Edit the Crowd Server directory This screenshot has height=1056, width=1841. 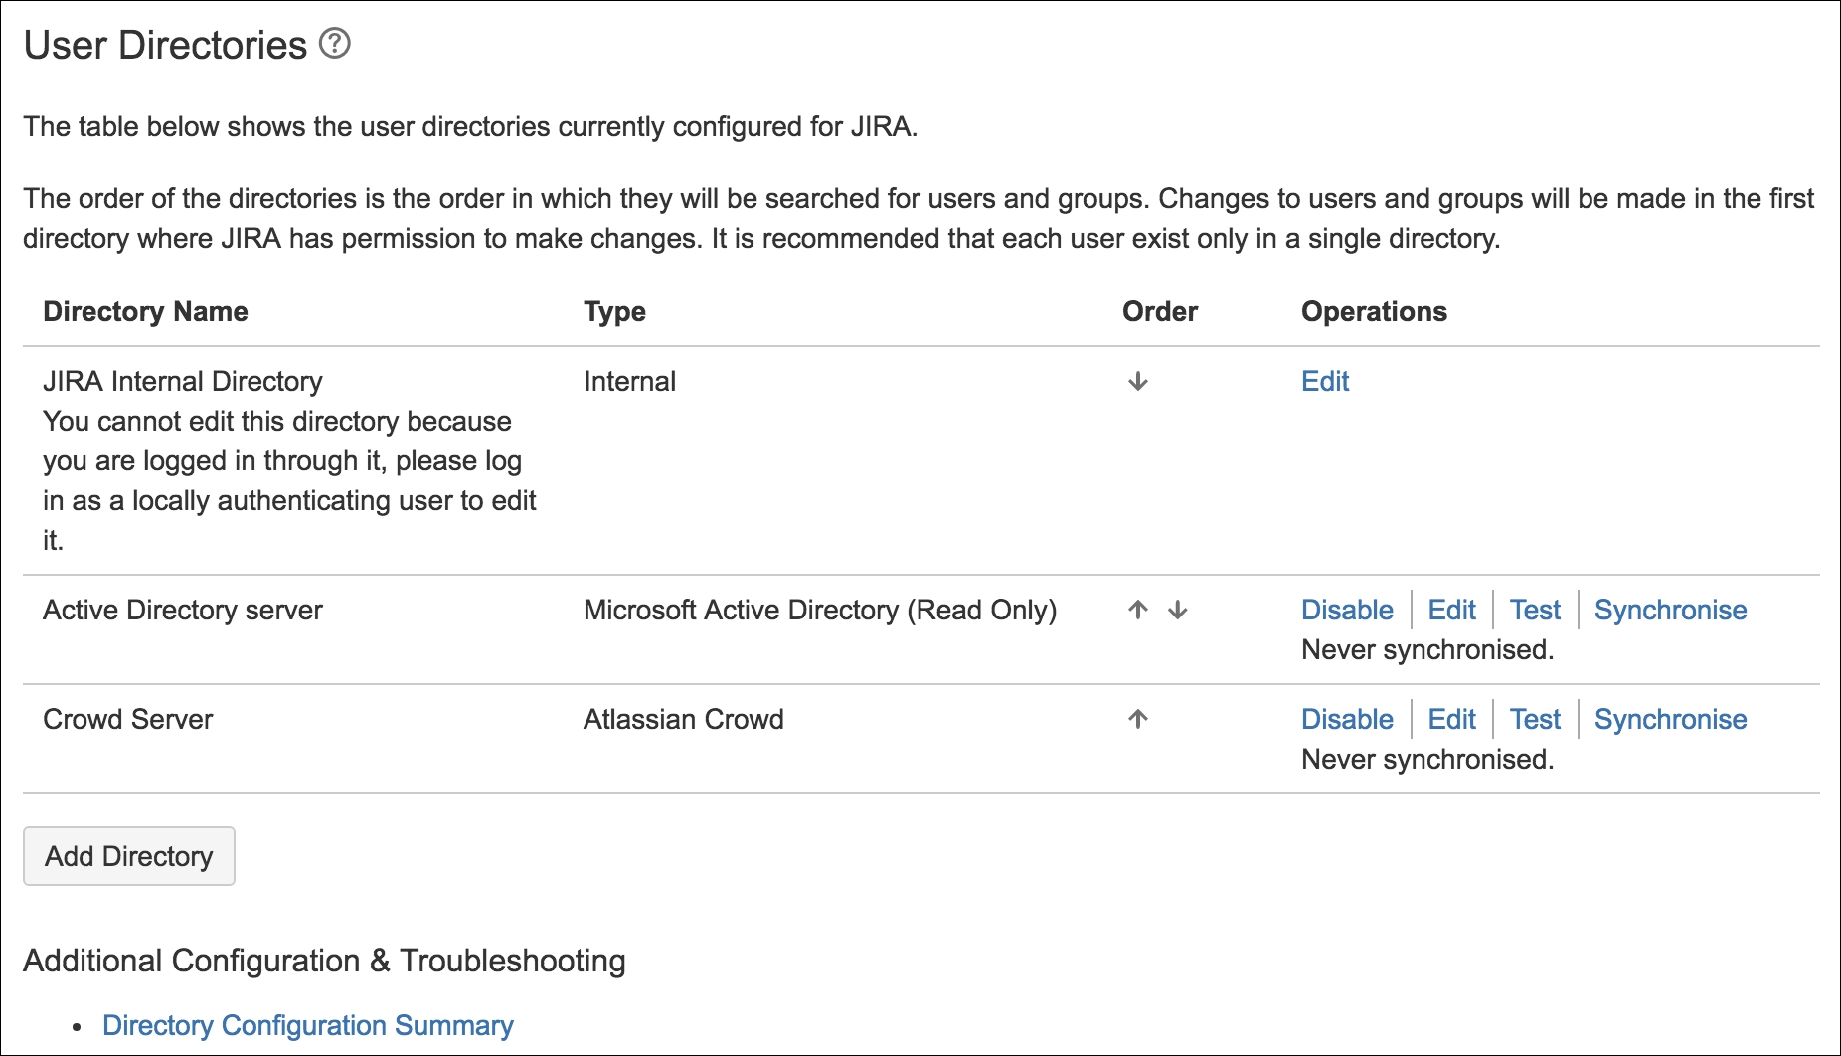click(1451, 719)
